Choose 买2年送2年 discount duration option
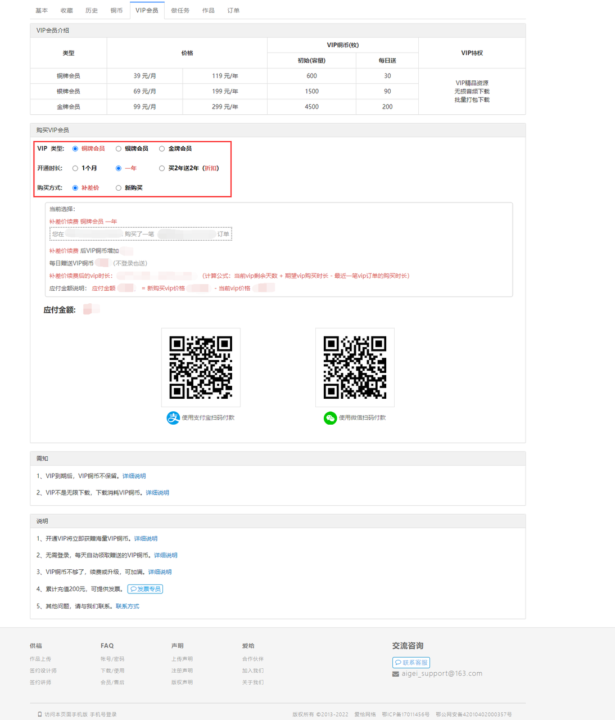The image size is (615, 720). tap(162, 168)
